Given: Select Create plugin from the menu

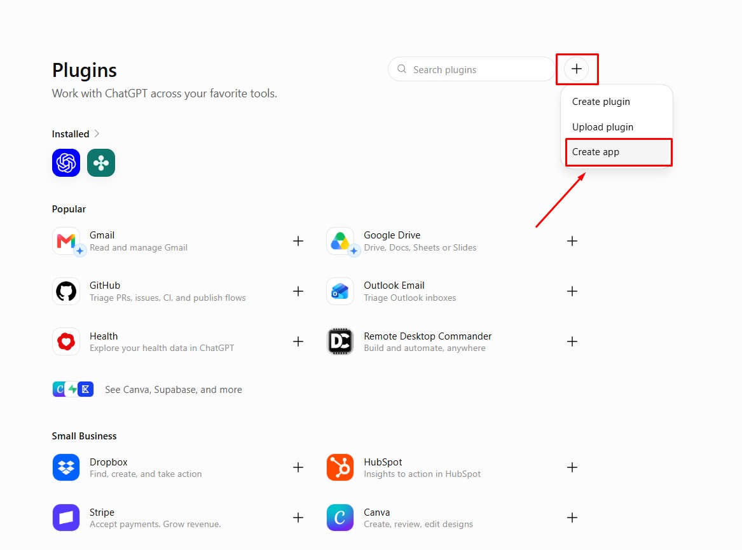Looking at the screenshot, I should (600, 102).
